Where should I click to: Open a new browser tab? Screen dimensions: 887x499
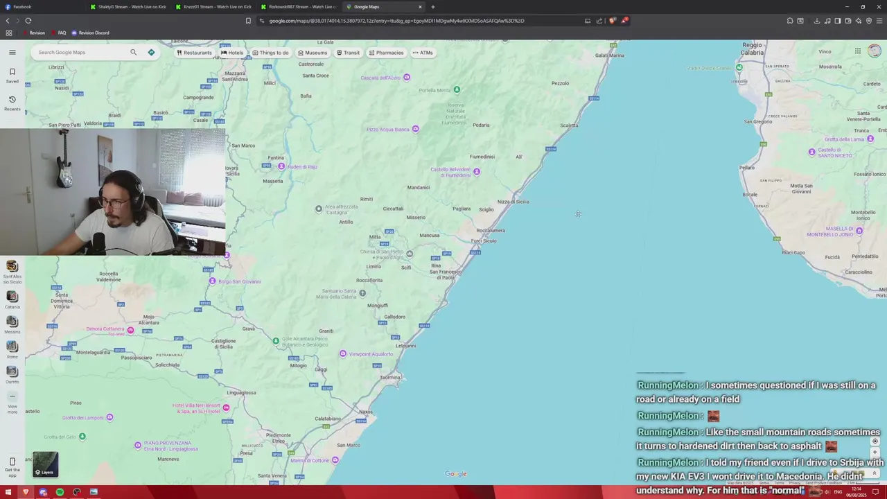(x=433, y=7)
